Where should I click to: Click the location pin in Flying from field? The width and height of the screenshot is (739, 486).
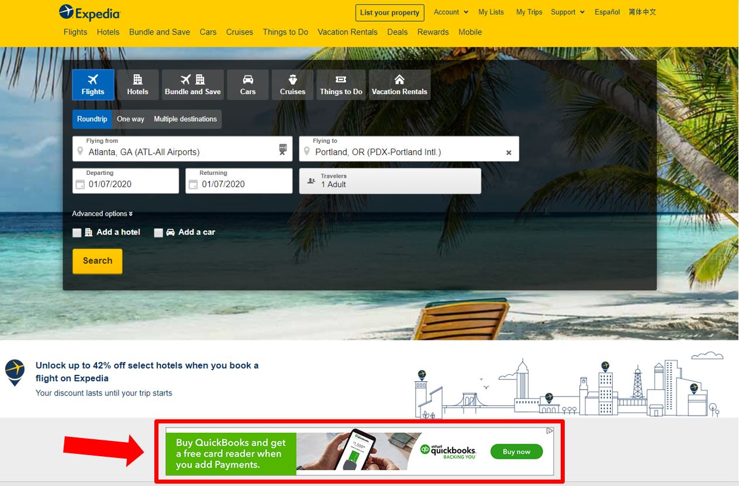(80, 152)
